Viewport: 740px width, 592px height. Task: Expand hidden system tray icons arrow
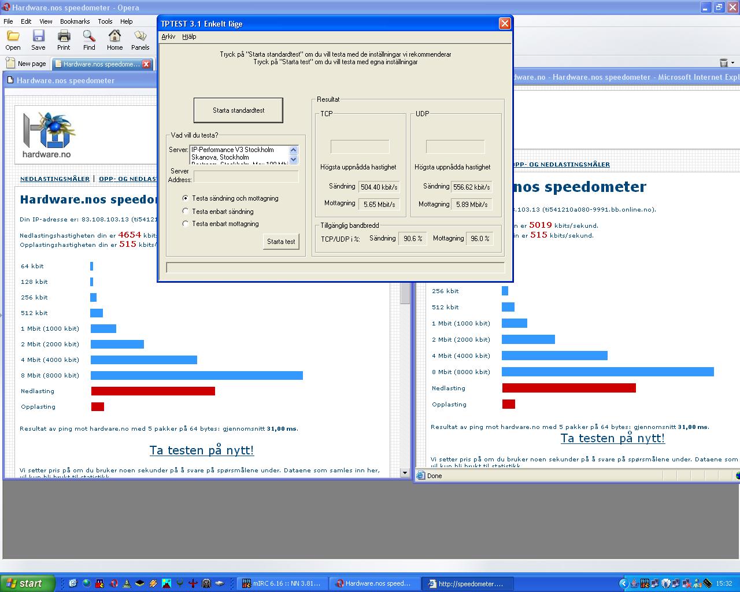pos(624,583)
